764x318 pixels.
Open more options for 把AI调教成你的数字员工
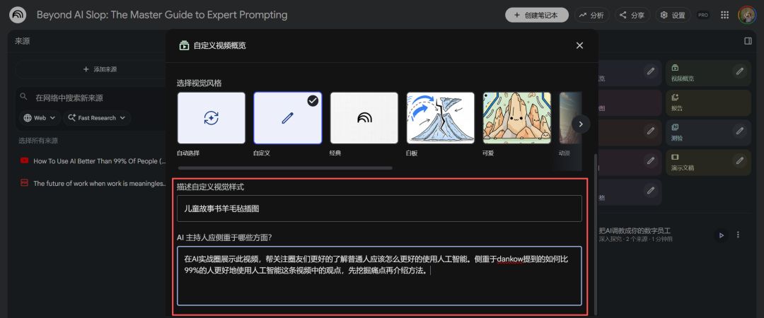point(738,235)
